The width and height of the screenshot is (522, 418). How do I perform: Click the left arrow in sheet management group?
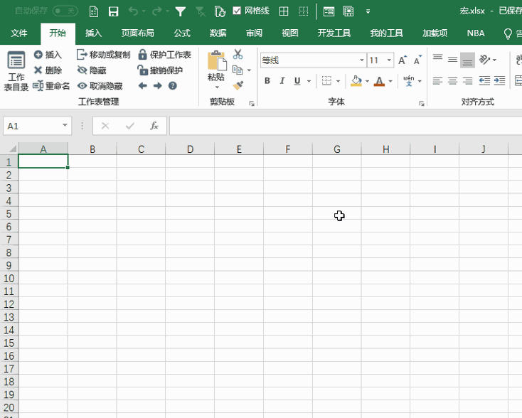[142, 86]
